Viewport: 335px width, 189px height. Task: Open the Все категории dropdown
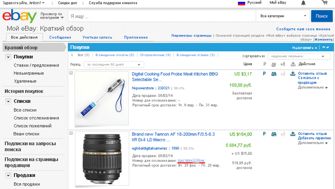[x=283, y=16]
